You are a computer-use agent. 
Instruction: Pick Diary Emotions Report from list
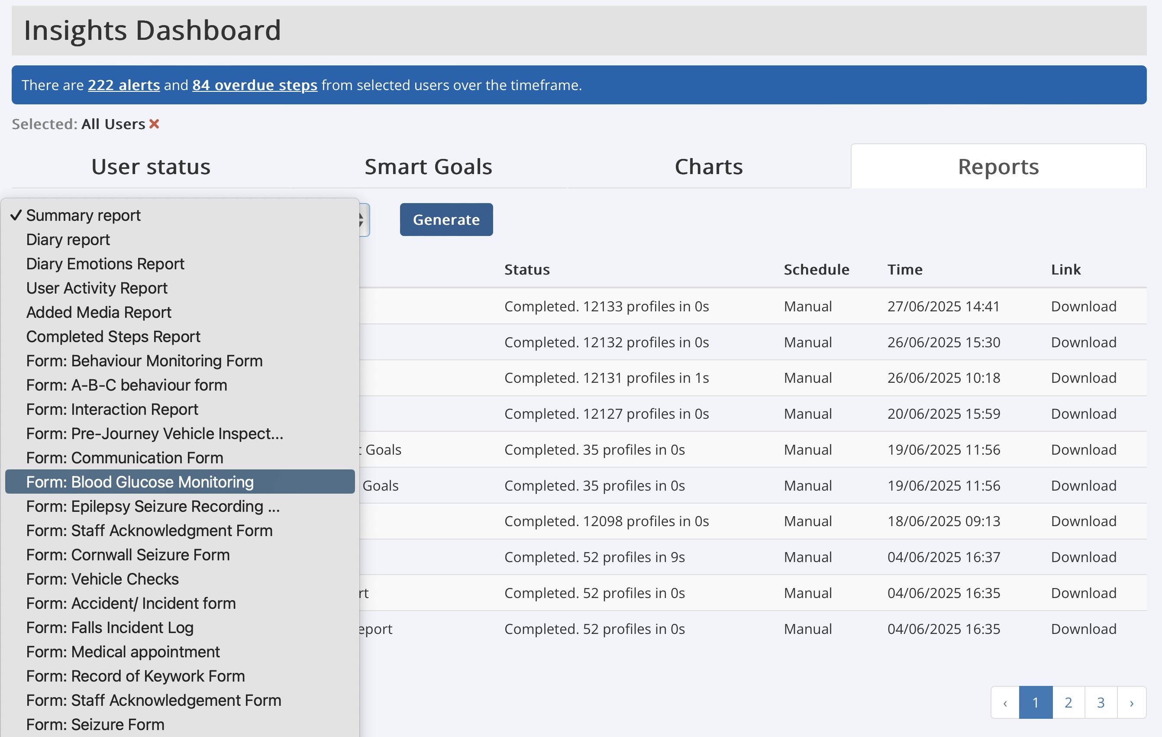tap(105, 264)
